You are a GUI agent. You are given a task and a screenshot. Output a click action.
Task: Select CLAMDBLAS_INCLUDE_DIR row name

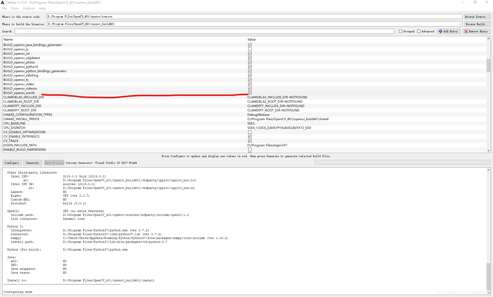24,97
